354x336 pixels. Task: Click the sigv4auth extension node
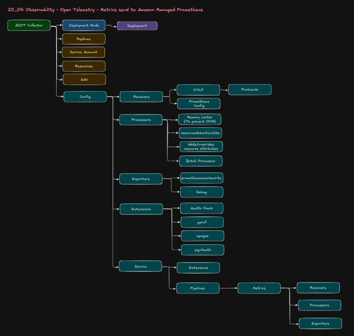[202, 250]
